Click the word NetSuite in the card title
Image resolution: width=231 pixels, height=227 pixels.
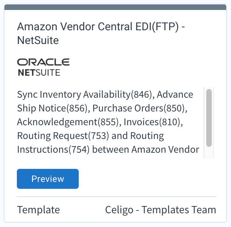[38, 40]
